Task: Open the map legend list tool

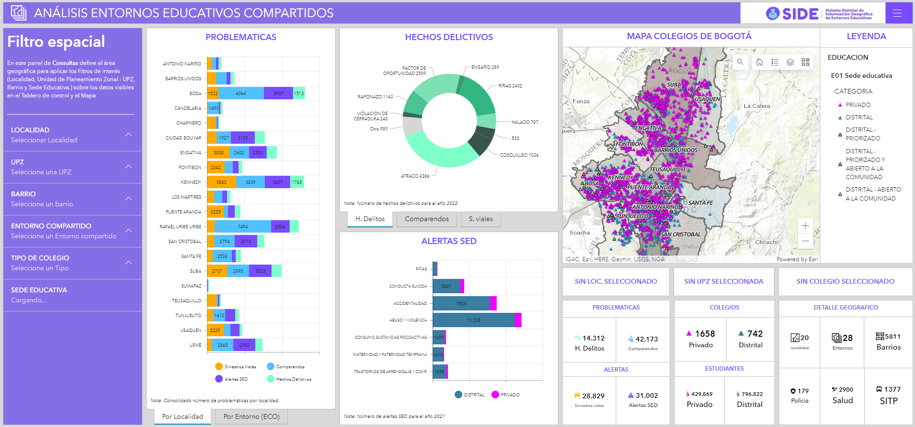Action: click(x=775, y=62)
